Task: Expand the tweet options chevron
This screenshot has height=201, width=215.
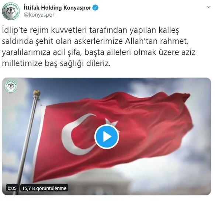Action: point(208,7)
